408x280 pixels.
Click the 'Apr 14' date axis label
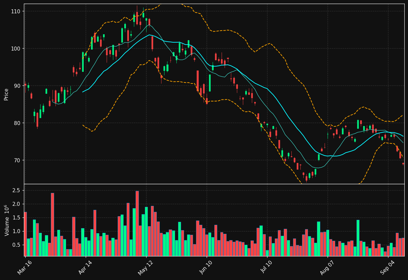(85, 267)
